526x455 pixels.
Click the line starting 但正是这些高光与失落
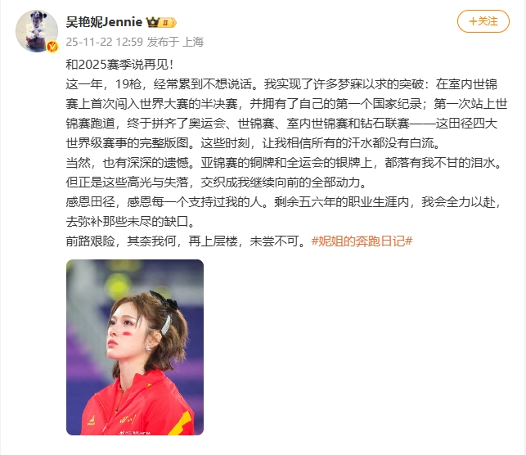coord(216,182)
